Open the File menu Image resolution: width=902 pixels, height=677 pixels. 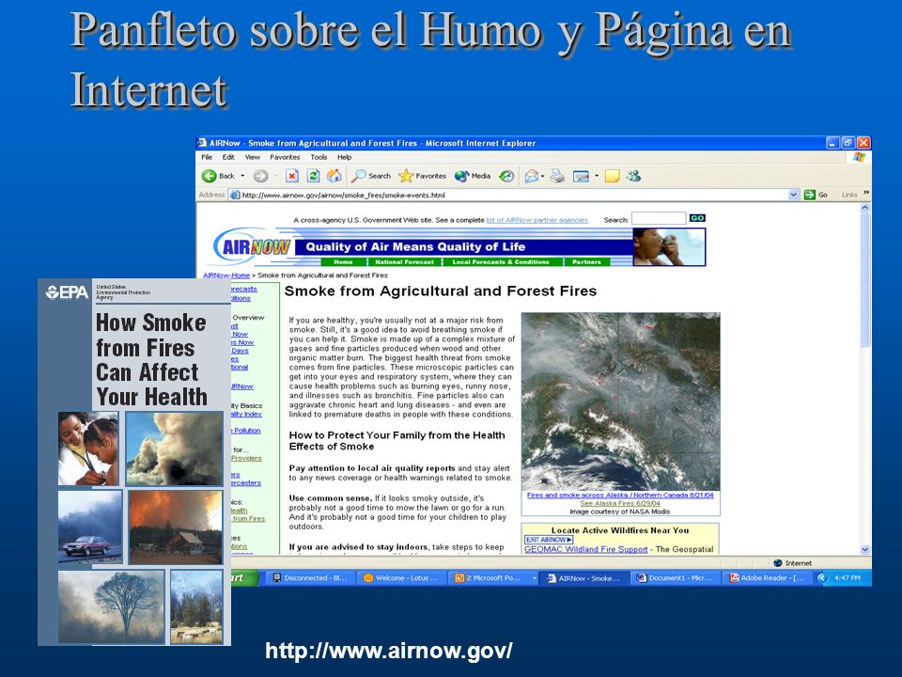tap(207, 157)
